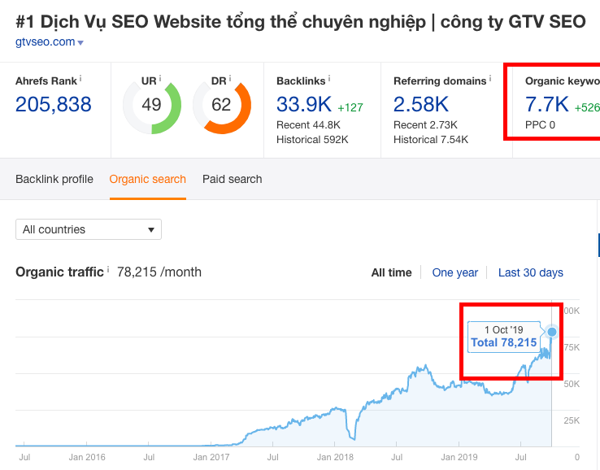600x470 pixels.
Task: Show the One year traffic range
Action: point(455,272)
